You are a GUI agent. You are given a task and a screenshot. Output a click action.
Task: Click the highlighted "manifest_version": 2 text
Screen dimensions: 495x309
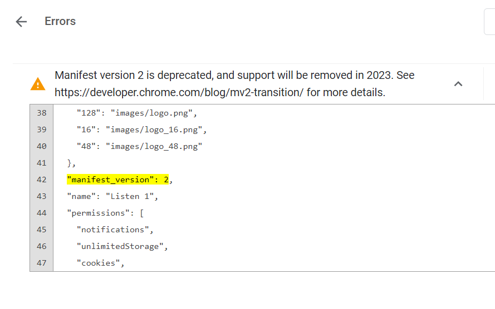point(117,180)
